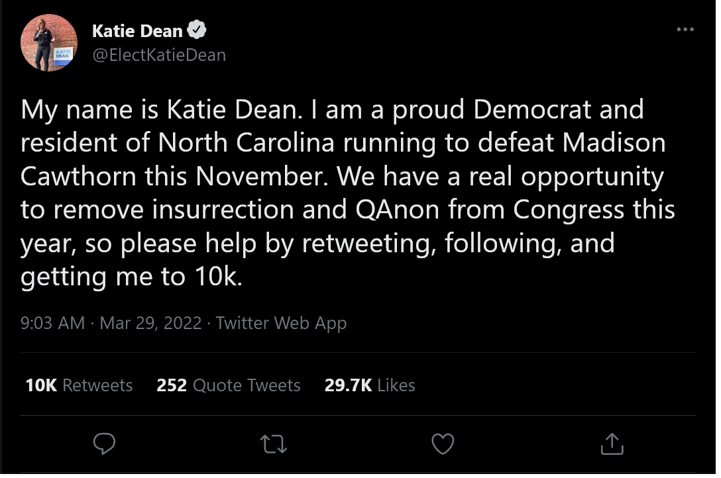Open Katie Dean's profile picture
Image resolution: width=721 pixels, height=478 pixels.
tap(49, 43)
